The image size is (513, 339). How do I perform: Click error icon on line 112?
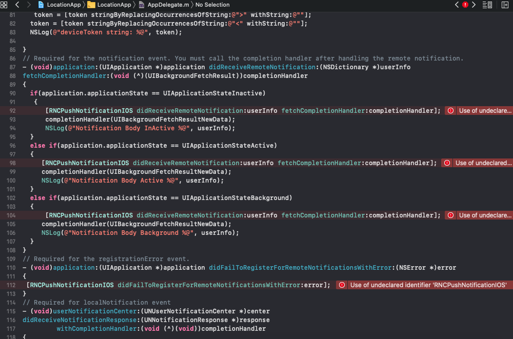[x=342, y=285]
